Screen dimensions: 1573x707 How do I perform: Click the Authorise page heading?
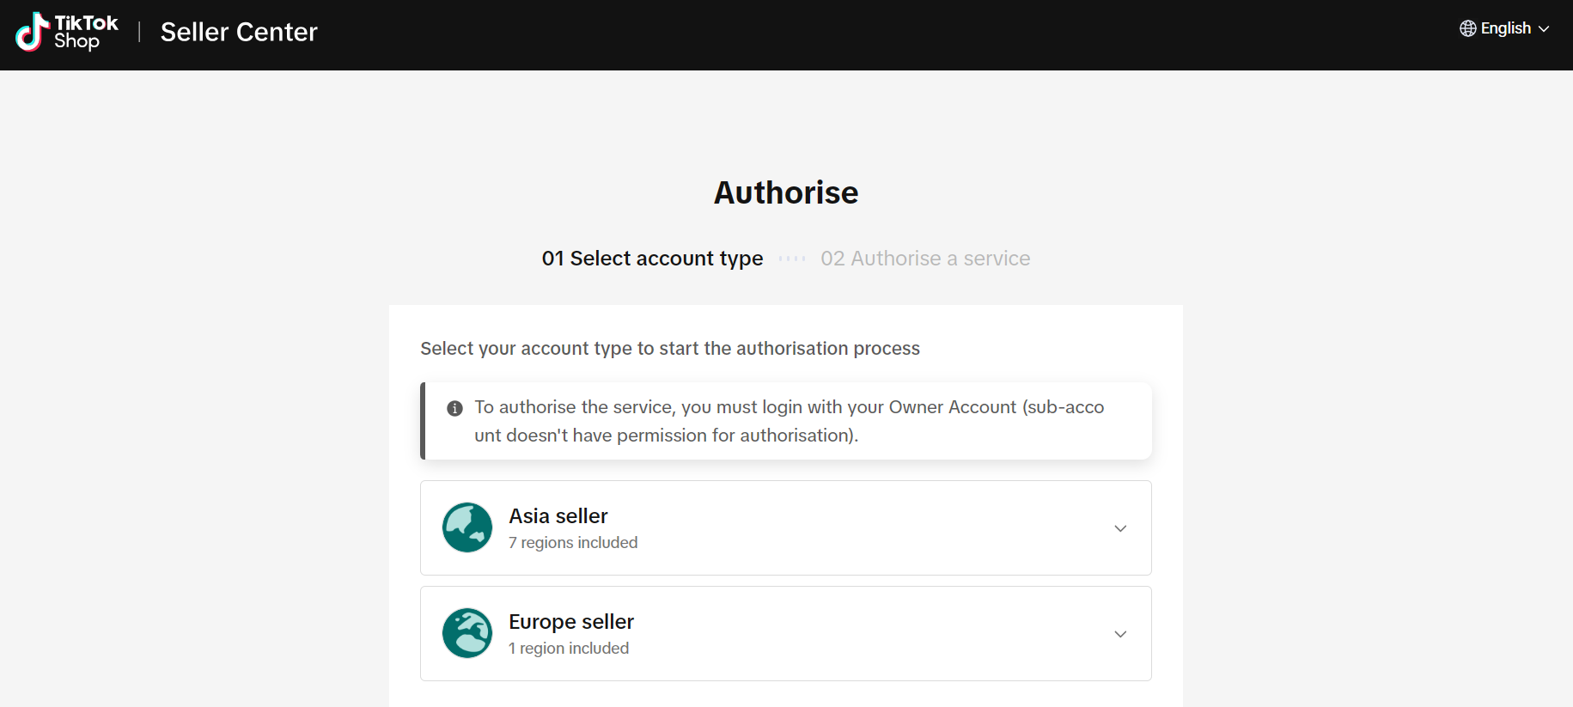(786, 192)
